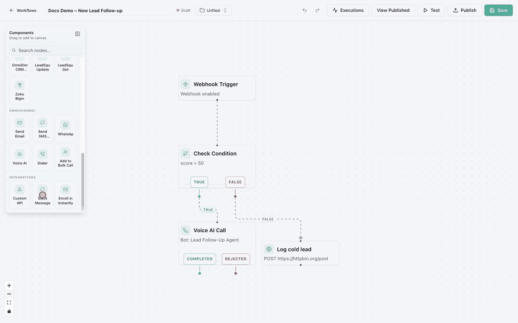The height and width of the screenshot is (323, 518).
Task: Select the Check Condition node
Action: click(x=217, y=166)
